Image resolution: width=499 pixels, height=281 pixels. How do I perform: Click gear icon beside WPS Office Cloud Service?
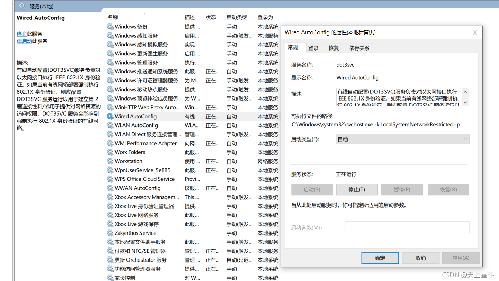click(x=110, y=179)
